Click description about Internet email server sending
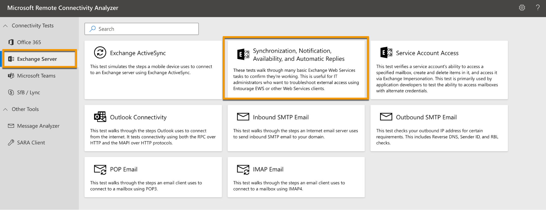This screenshot has width=546, height=210. (296, 134)
